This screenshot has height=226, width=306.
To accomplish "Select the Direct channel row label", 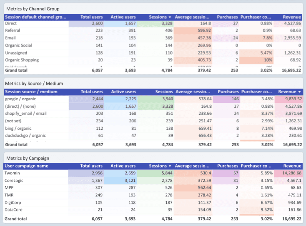I will click(11, 23).
